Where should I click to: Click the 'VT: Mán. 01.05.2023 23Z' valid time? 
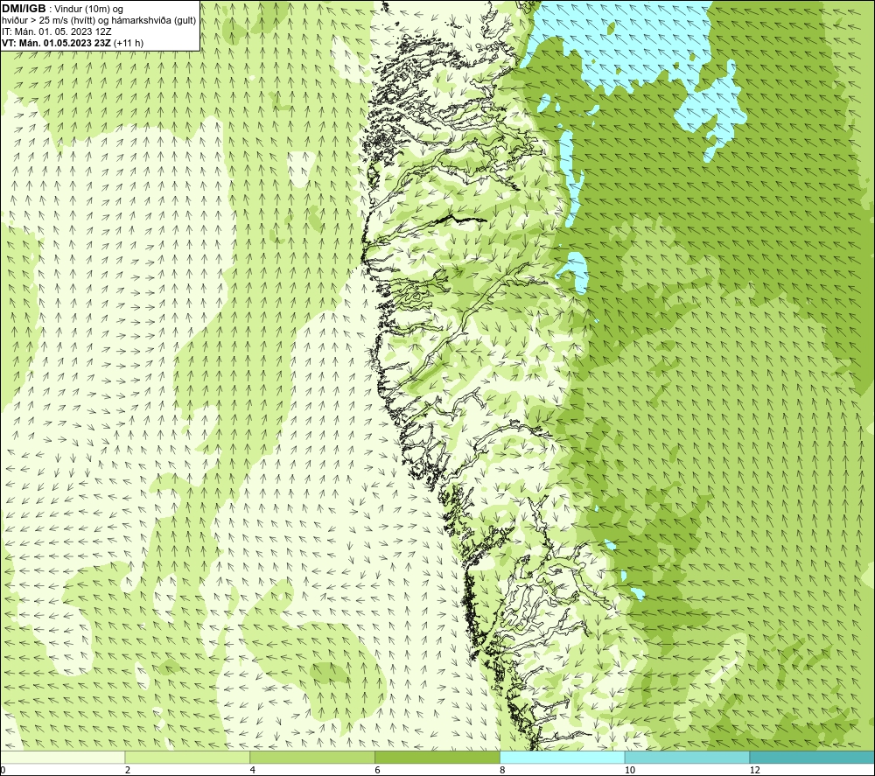(56, 43)
